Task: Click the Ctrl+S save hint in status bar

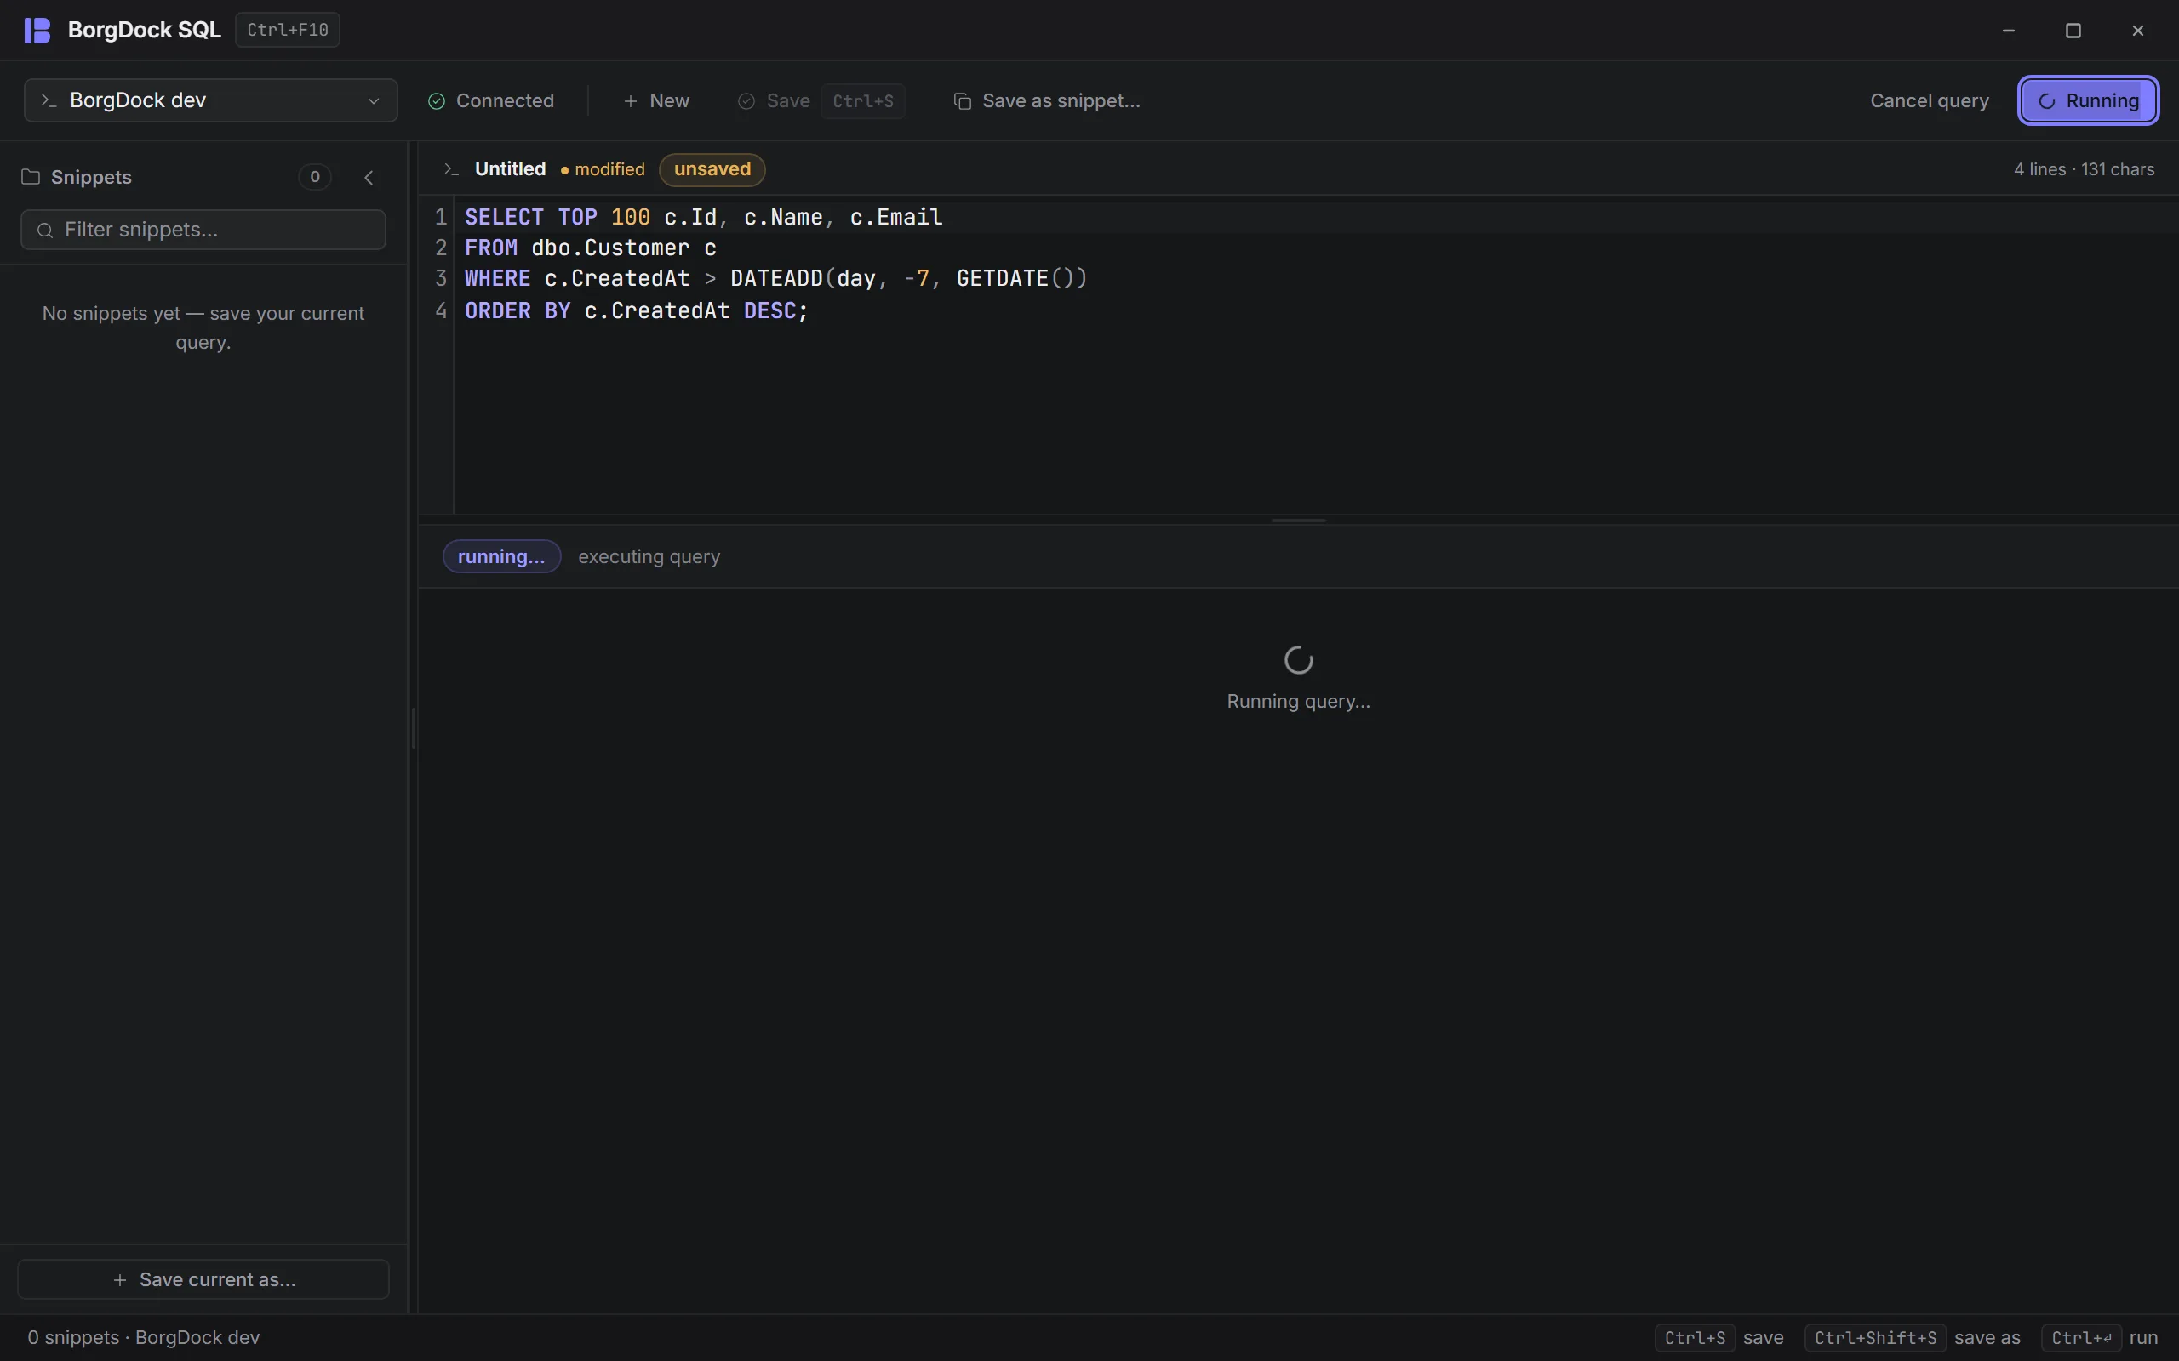Action: (1719, 1337)
